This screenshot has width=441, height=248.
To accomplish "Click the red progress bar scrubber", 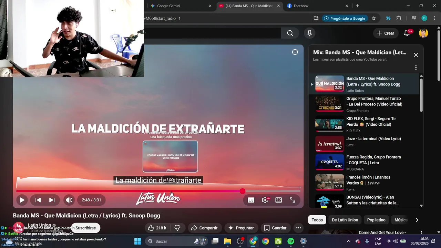I will [243, 191].
